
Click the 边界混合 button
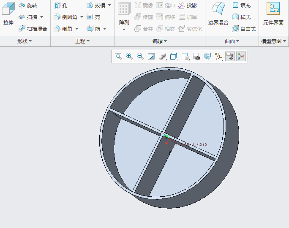click(218, 15)
